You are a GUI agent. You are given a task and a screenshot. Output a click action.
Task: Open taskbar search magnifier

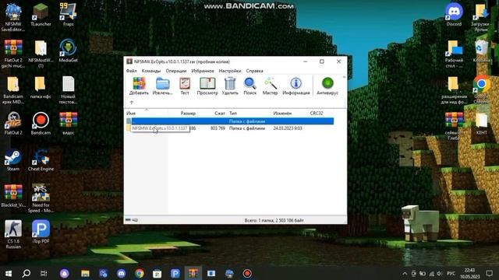tap(27, 273)
